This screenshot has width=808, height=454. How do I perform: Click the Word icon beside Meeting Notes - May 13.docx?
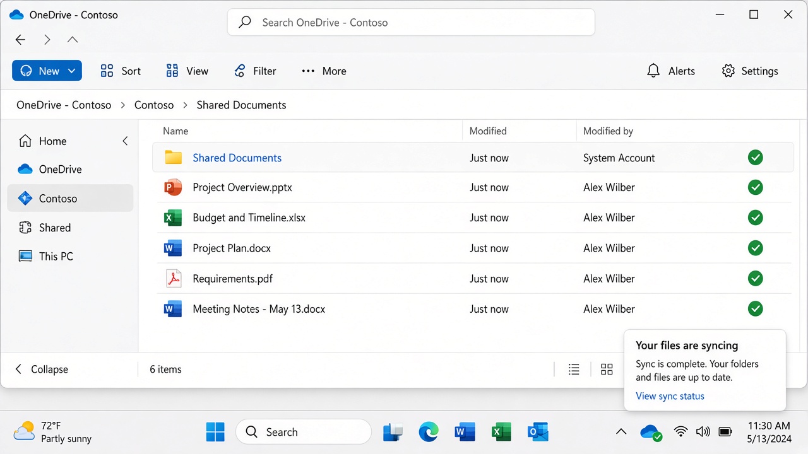173,309
